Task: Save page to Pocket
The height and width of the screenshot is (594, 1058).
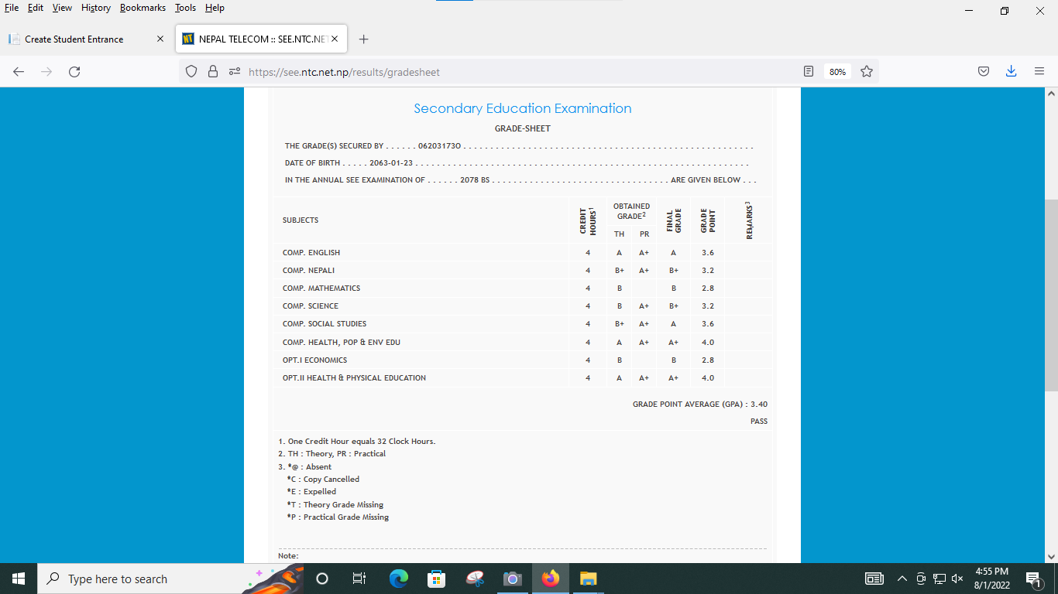Action: pyautogui.click(x=983, y=72)
